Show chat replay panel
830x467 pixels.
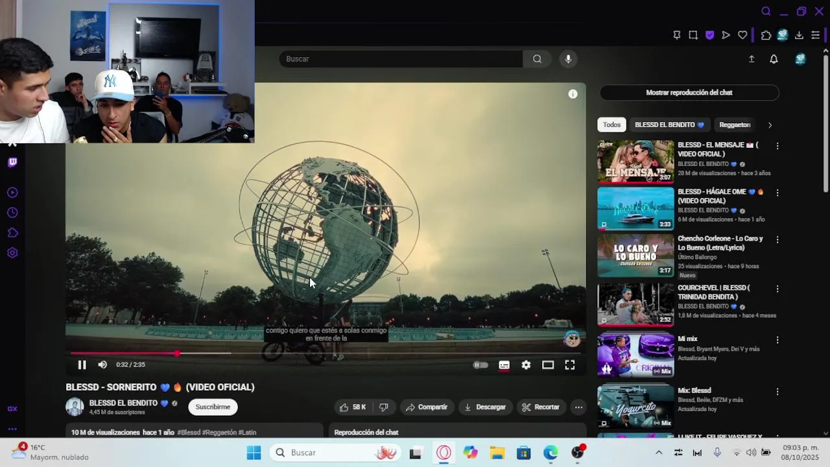[689, 93]
